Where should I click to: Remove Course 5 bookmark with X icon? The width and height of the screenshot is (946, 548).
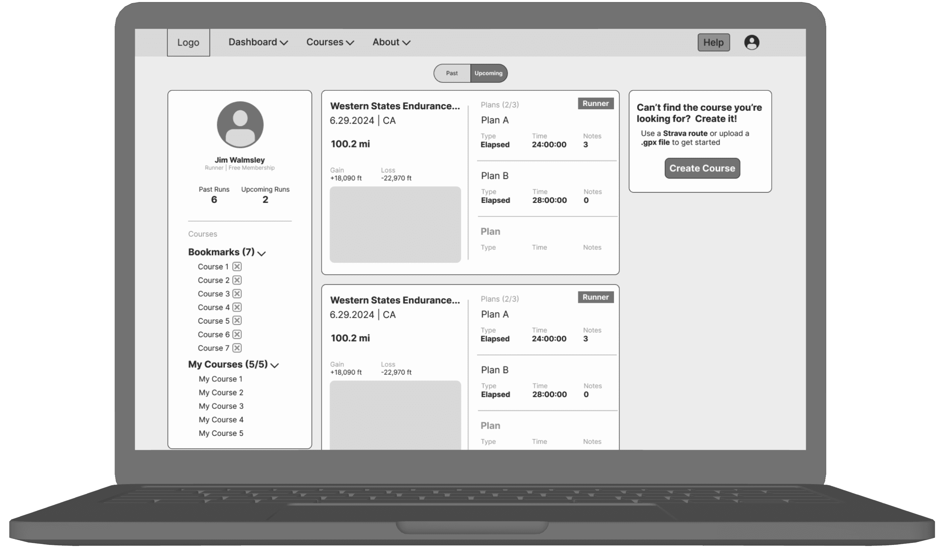pyautogui.click(x=237, y=321)
